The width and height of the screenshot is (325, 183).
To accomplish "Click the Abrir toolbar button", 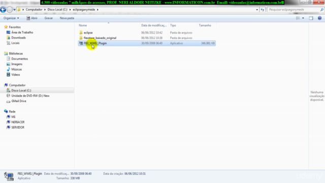I will pyautogui.click(x=32, y=18).
